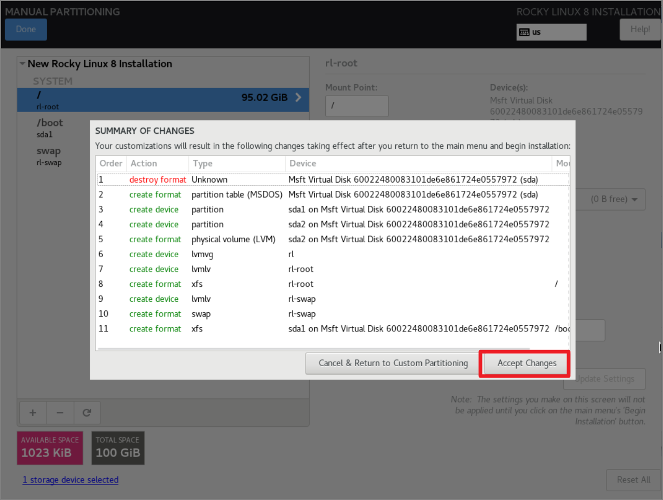Open the 1 storage device selected link
The width and height of the screenshot is (663, 500).
71,480
